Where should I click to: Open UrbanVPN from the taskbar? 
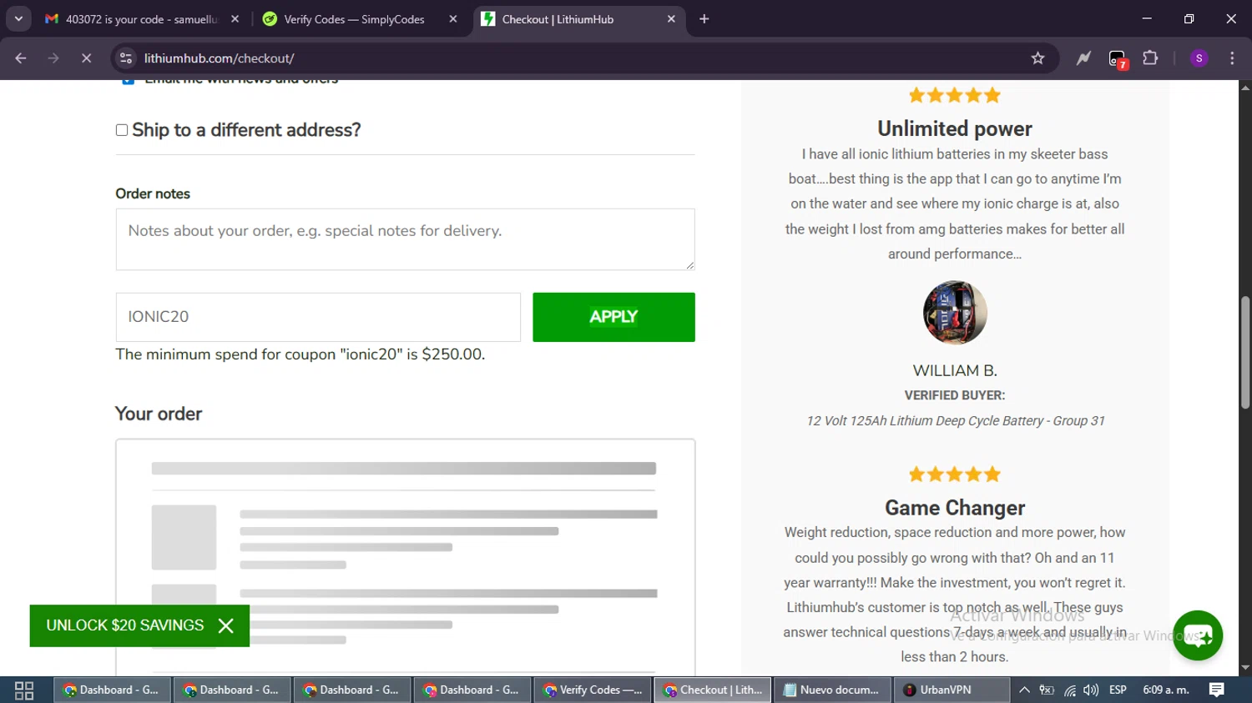[952, 690]
